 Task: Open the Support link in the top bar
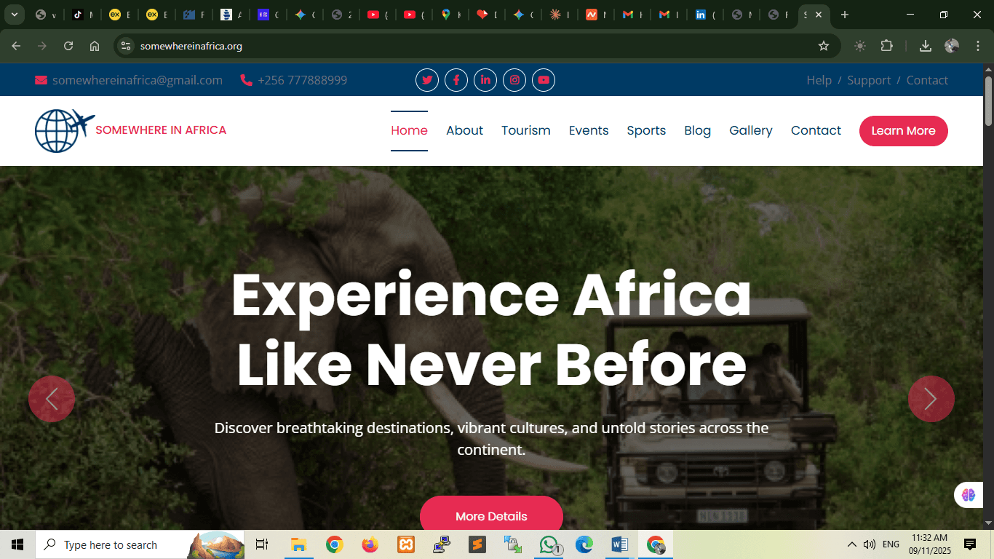pos(869,80)
